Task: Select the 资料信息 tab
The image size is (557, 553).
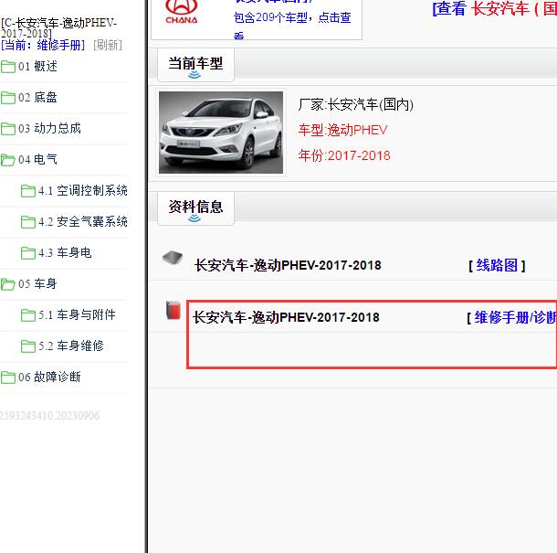Action: click(195, 209)
